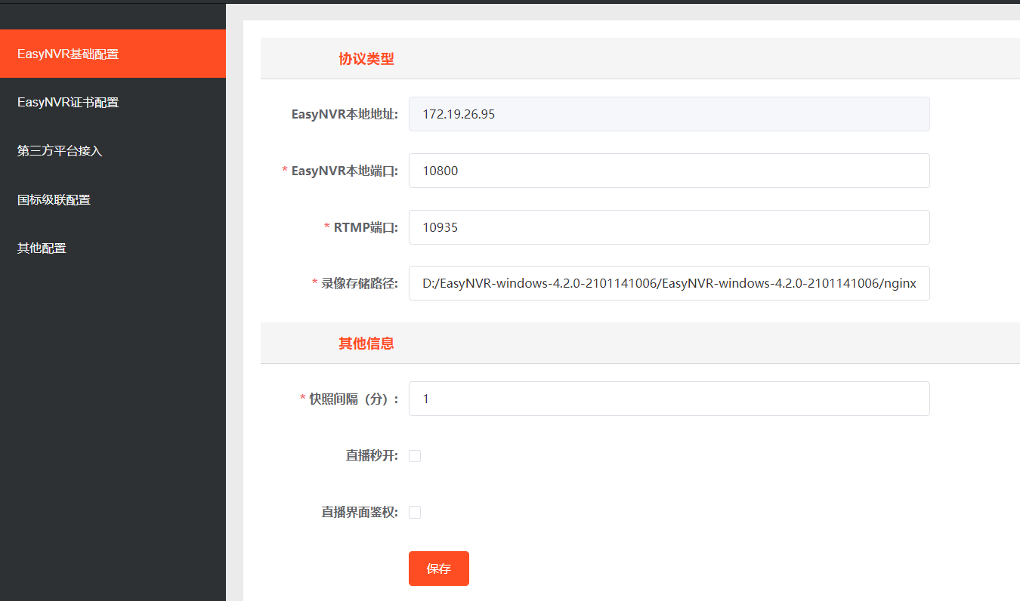Select 国标级联配置 in the sidebar
Viewport: 1020px width, 601px height.
point(113,199)
